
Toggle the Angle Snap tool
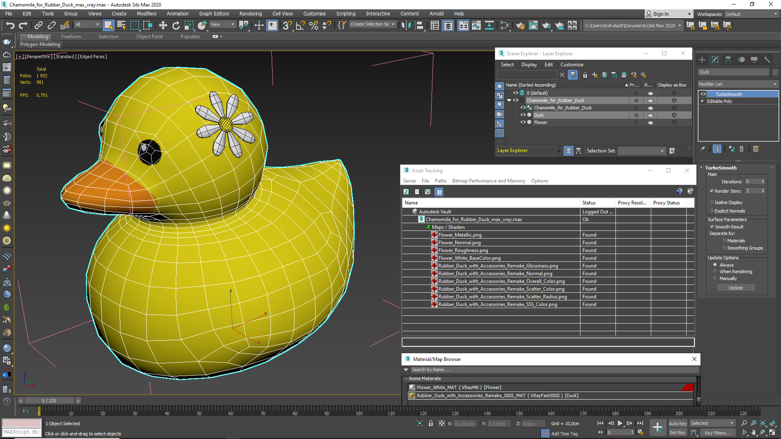300,25
